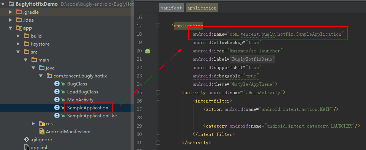Click the class icon beside MainActivity
Screen dimensions: 366x150
pyautogui.click(x=57, y=100)
